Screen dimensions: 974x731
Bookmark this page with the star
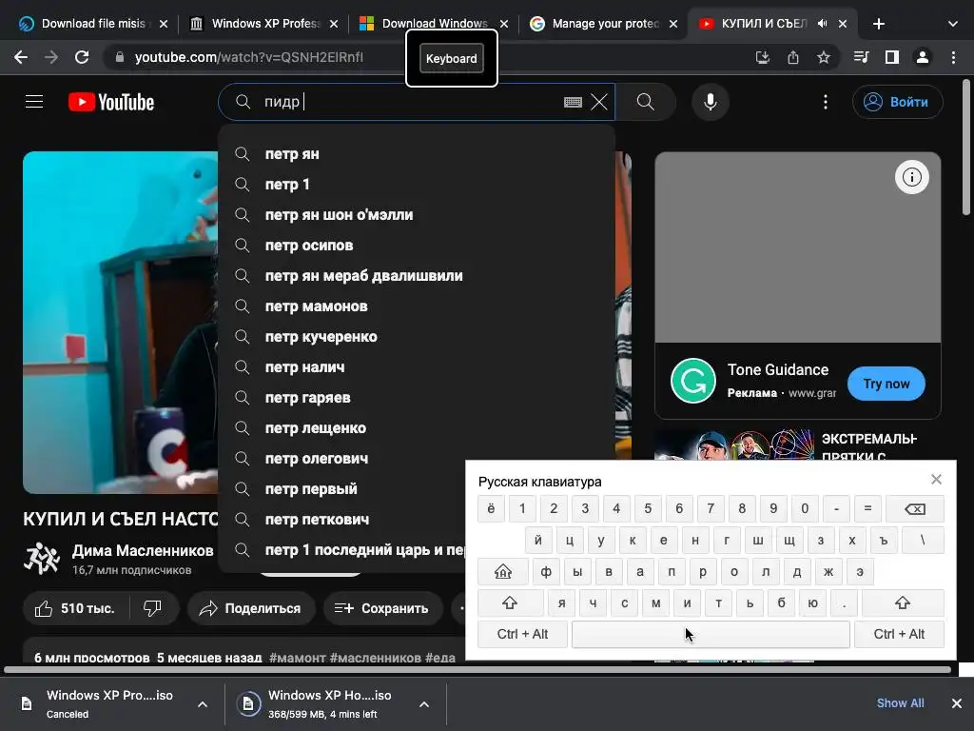pyautogui.click(x=823, y=57)
